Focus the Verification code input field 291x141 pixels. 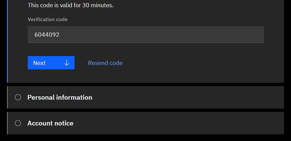tap(146, 34)
